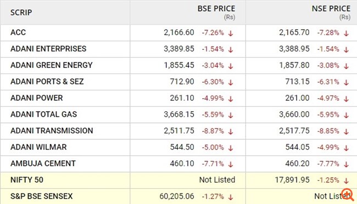
Task: Click Adani Power BSE red arrow
Action: pos(231,99)
